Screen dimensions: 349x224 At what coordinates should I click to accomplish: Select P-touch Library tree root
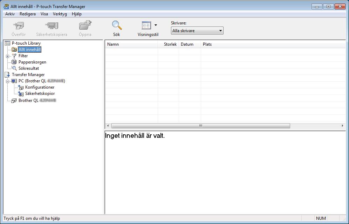coord(26,43)
